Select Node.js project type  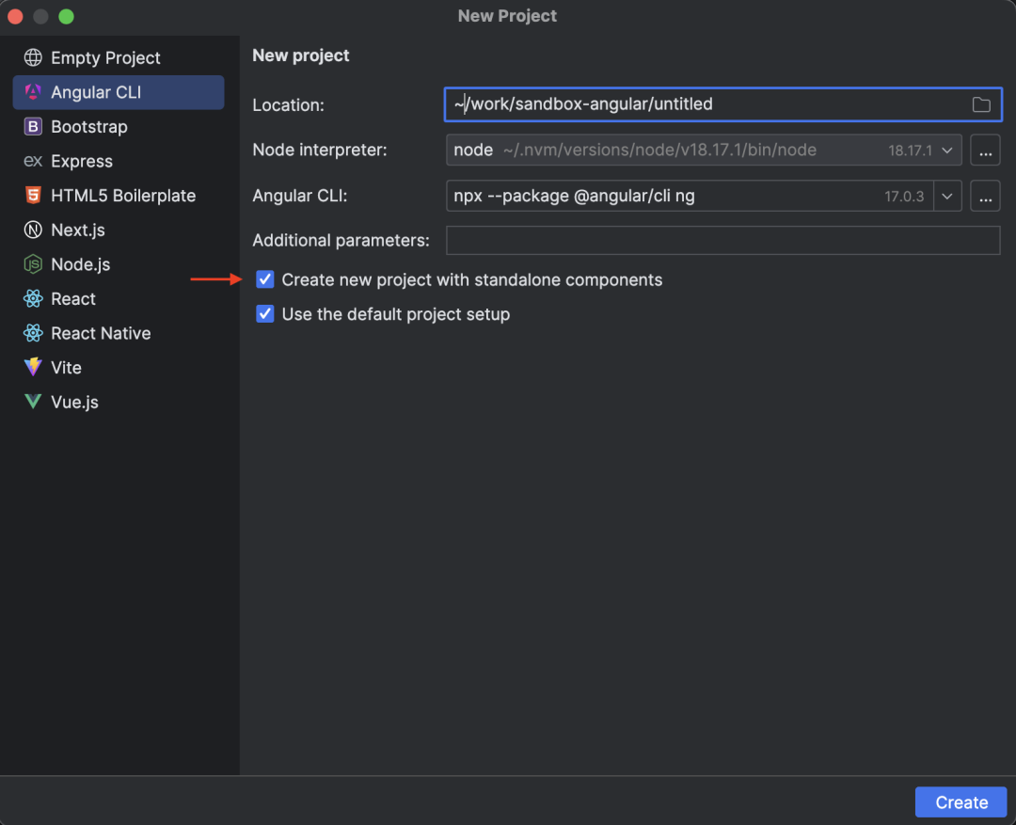119,263
